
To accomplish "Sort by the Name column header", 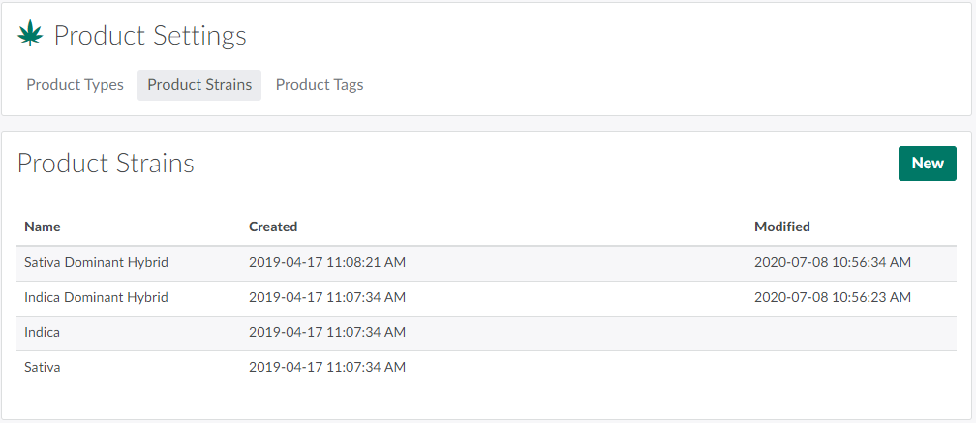I will point(43,227).
